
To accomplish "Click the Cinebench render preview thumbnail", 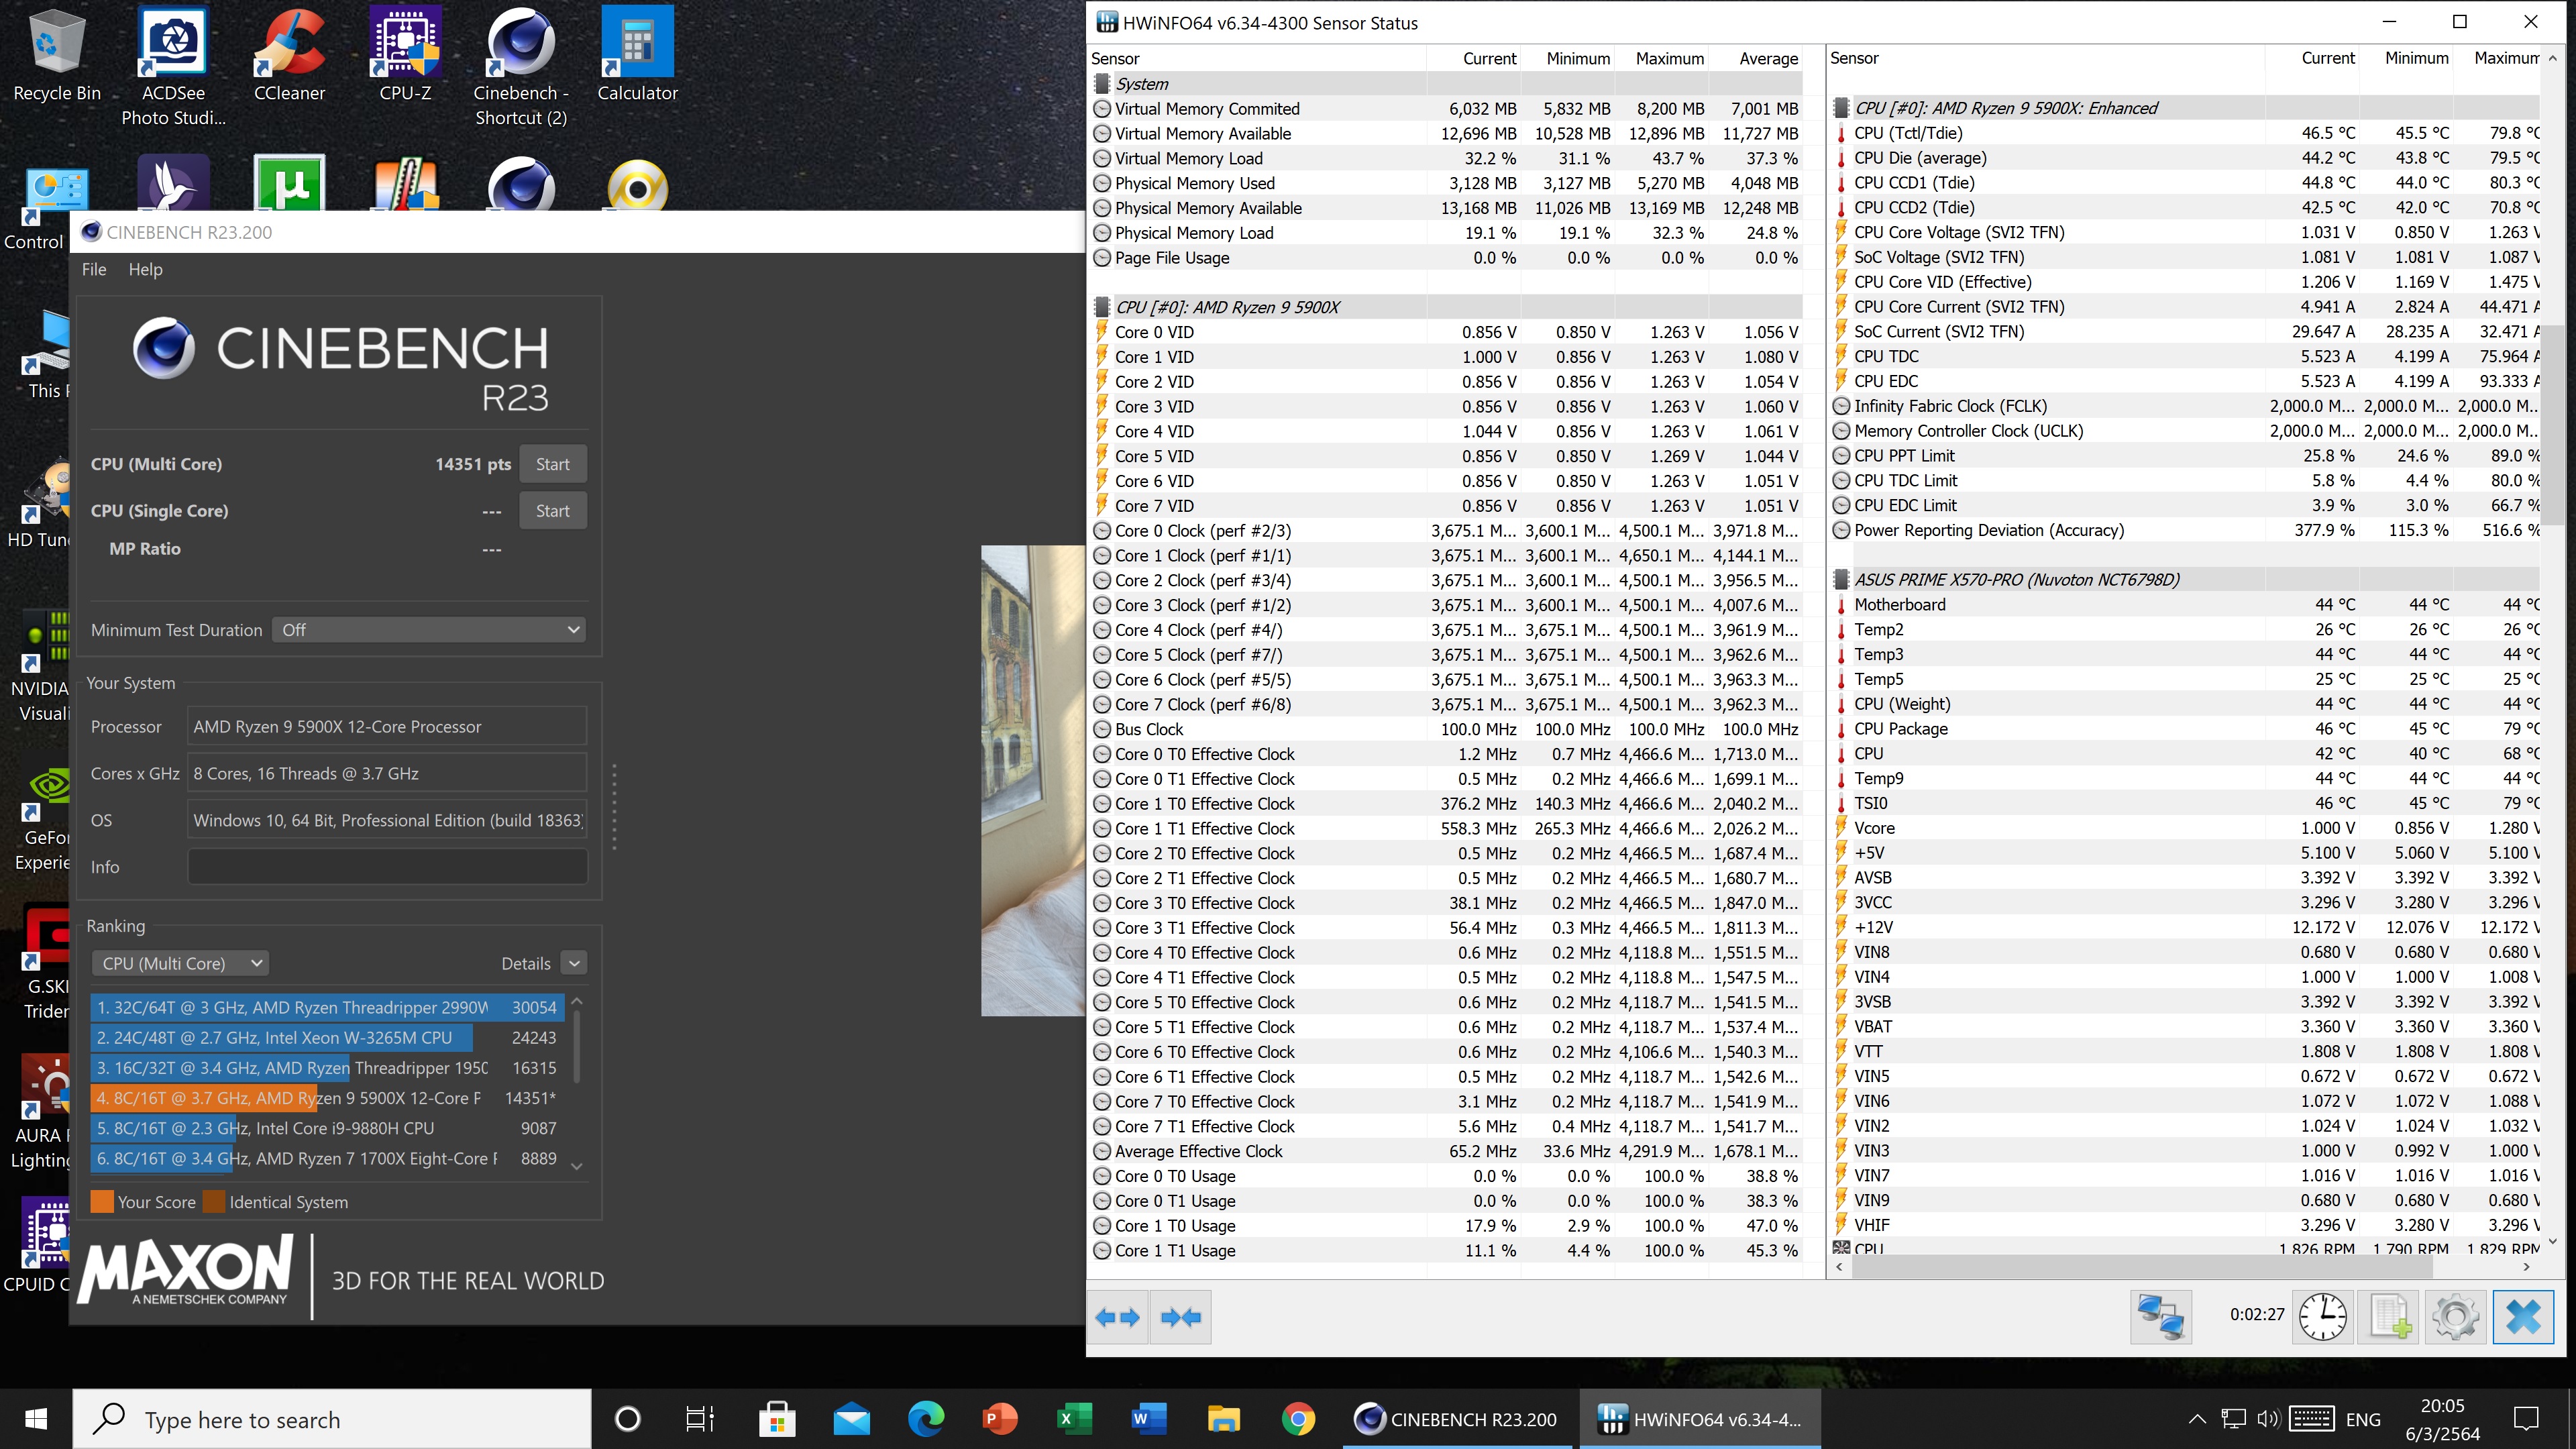I will pyautogui.click(x=1032, y=780).
